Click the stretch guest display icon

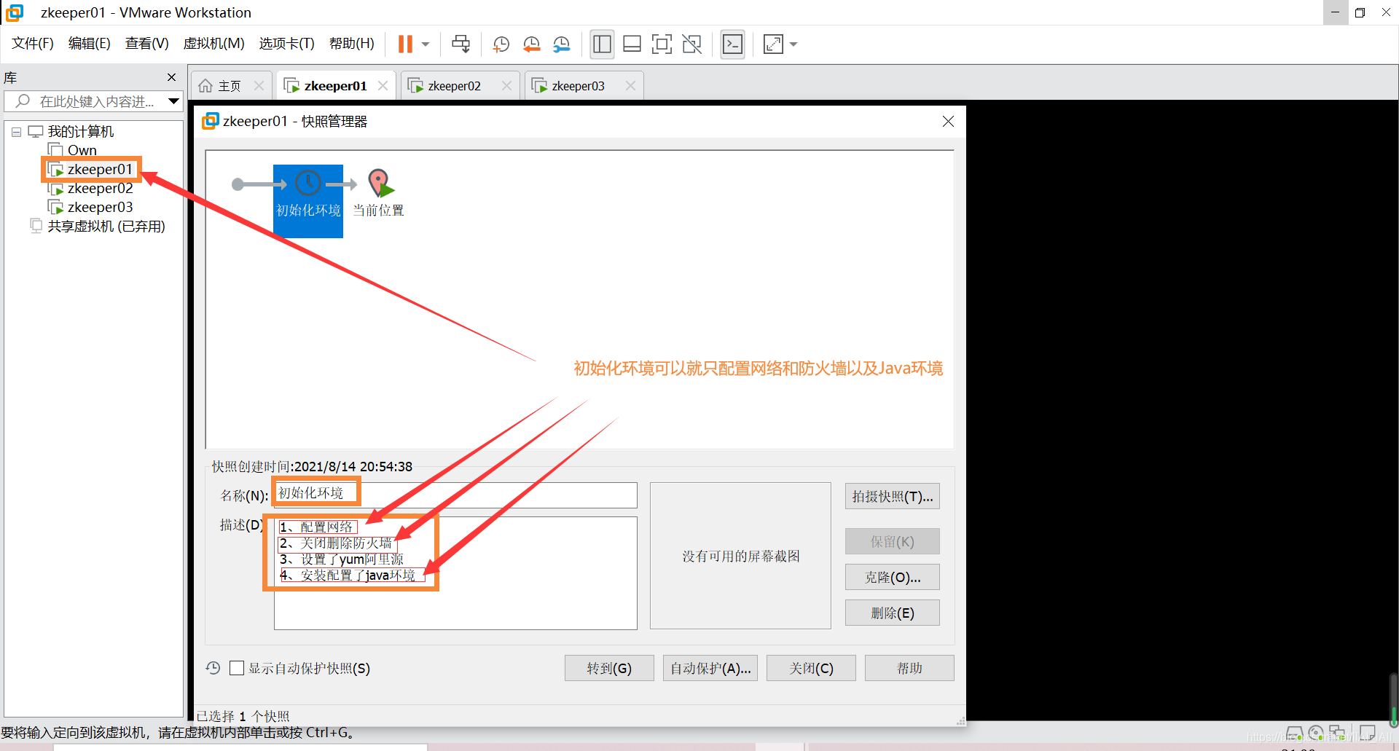pyautogui.click(x=773, y=44)
